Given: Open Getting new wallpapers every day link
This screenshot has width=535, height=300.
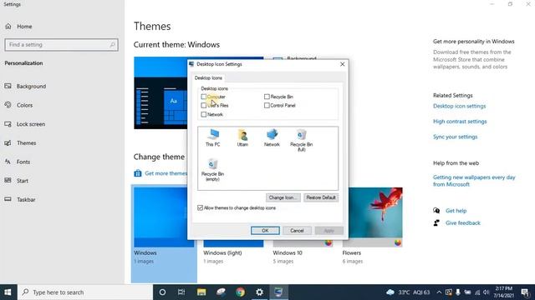Looking at the screenshot, I should (474, 181).
